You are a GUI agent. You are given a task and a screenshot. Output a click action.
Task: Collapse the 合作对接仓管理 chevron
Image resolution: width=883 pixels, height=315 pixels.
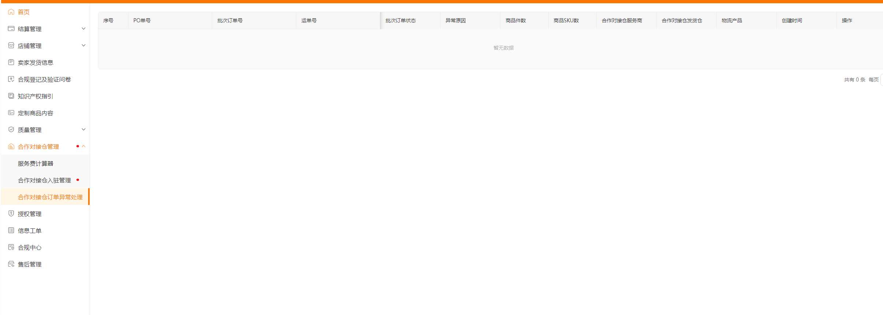83,146
